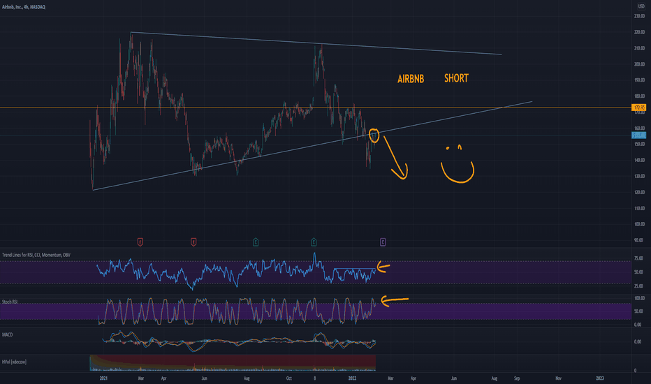Click the 200.00 price axis label
This screenshot has width=651, height=384.
click(639, 64)
